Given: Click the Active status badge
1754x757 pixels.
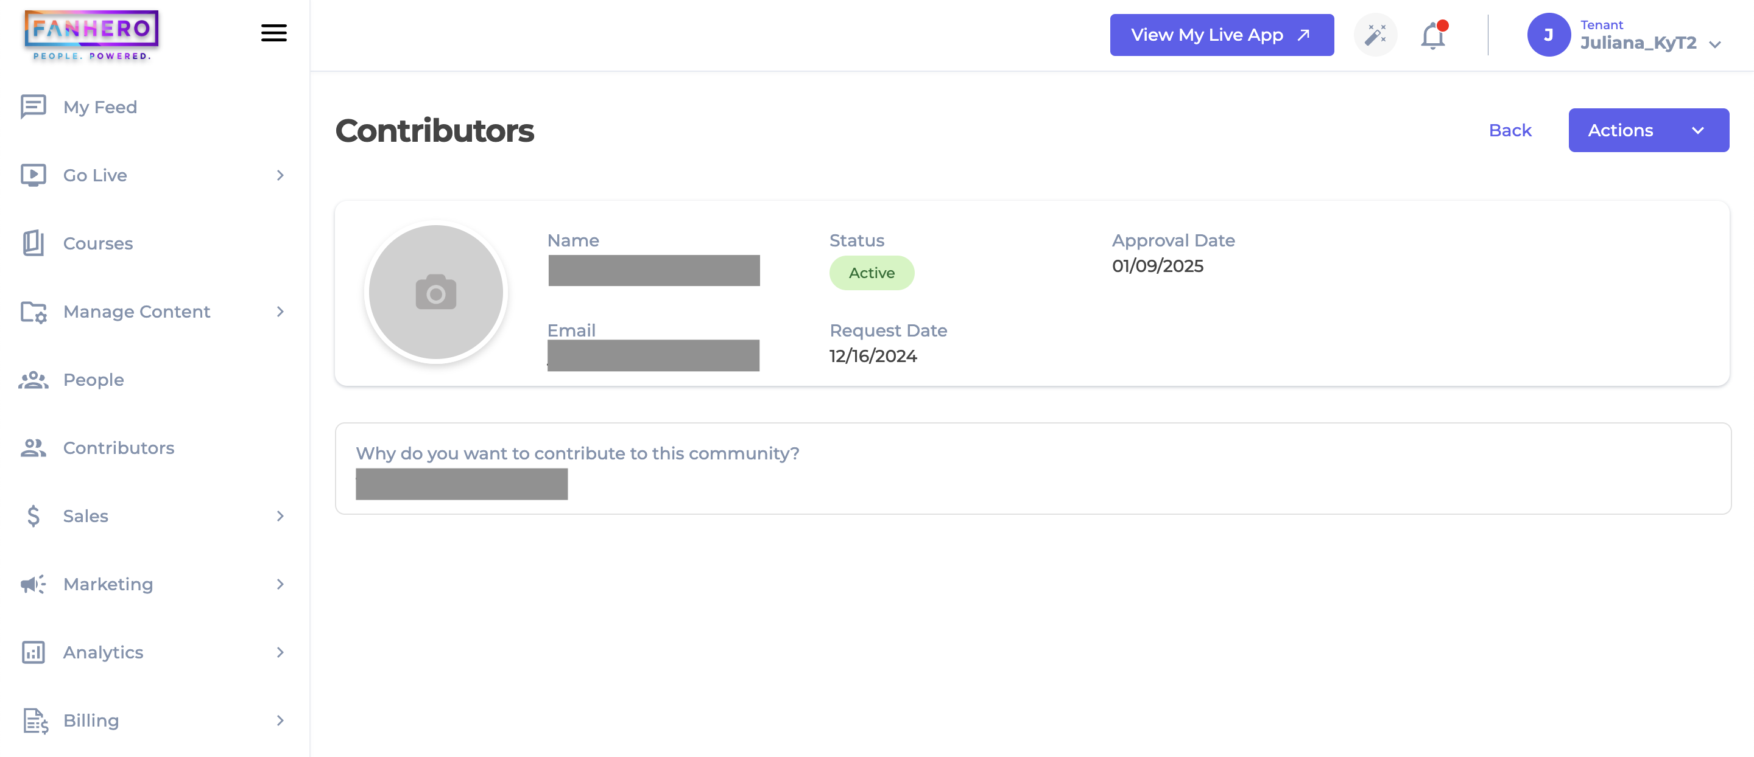Looking at the screenshot, I should (x=871, y=273).
